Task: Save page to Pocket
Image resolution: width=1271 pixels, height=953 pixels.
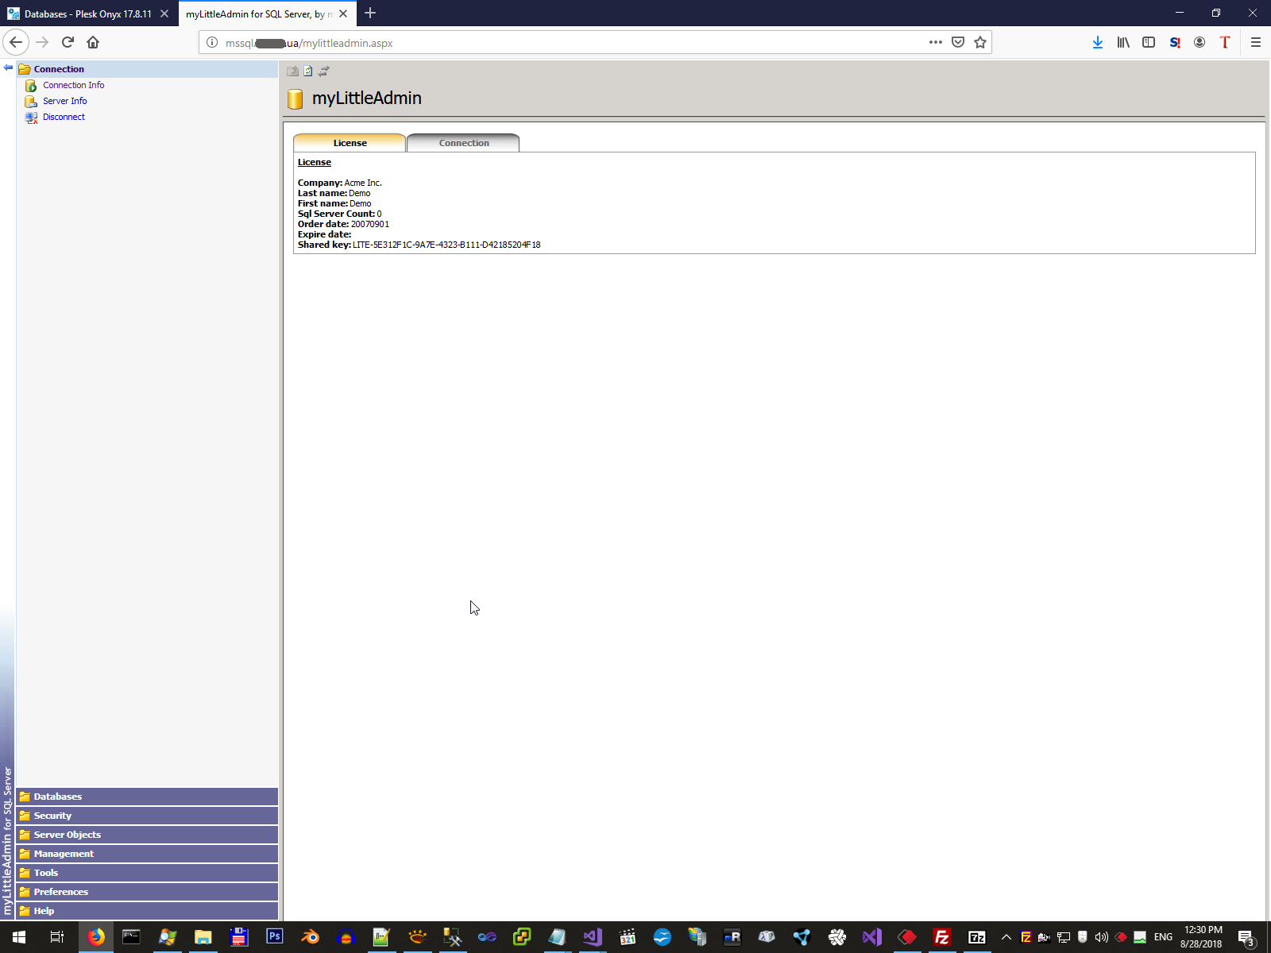Action: point(958,42)
